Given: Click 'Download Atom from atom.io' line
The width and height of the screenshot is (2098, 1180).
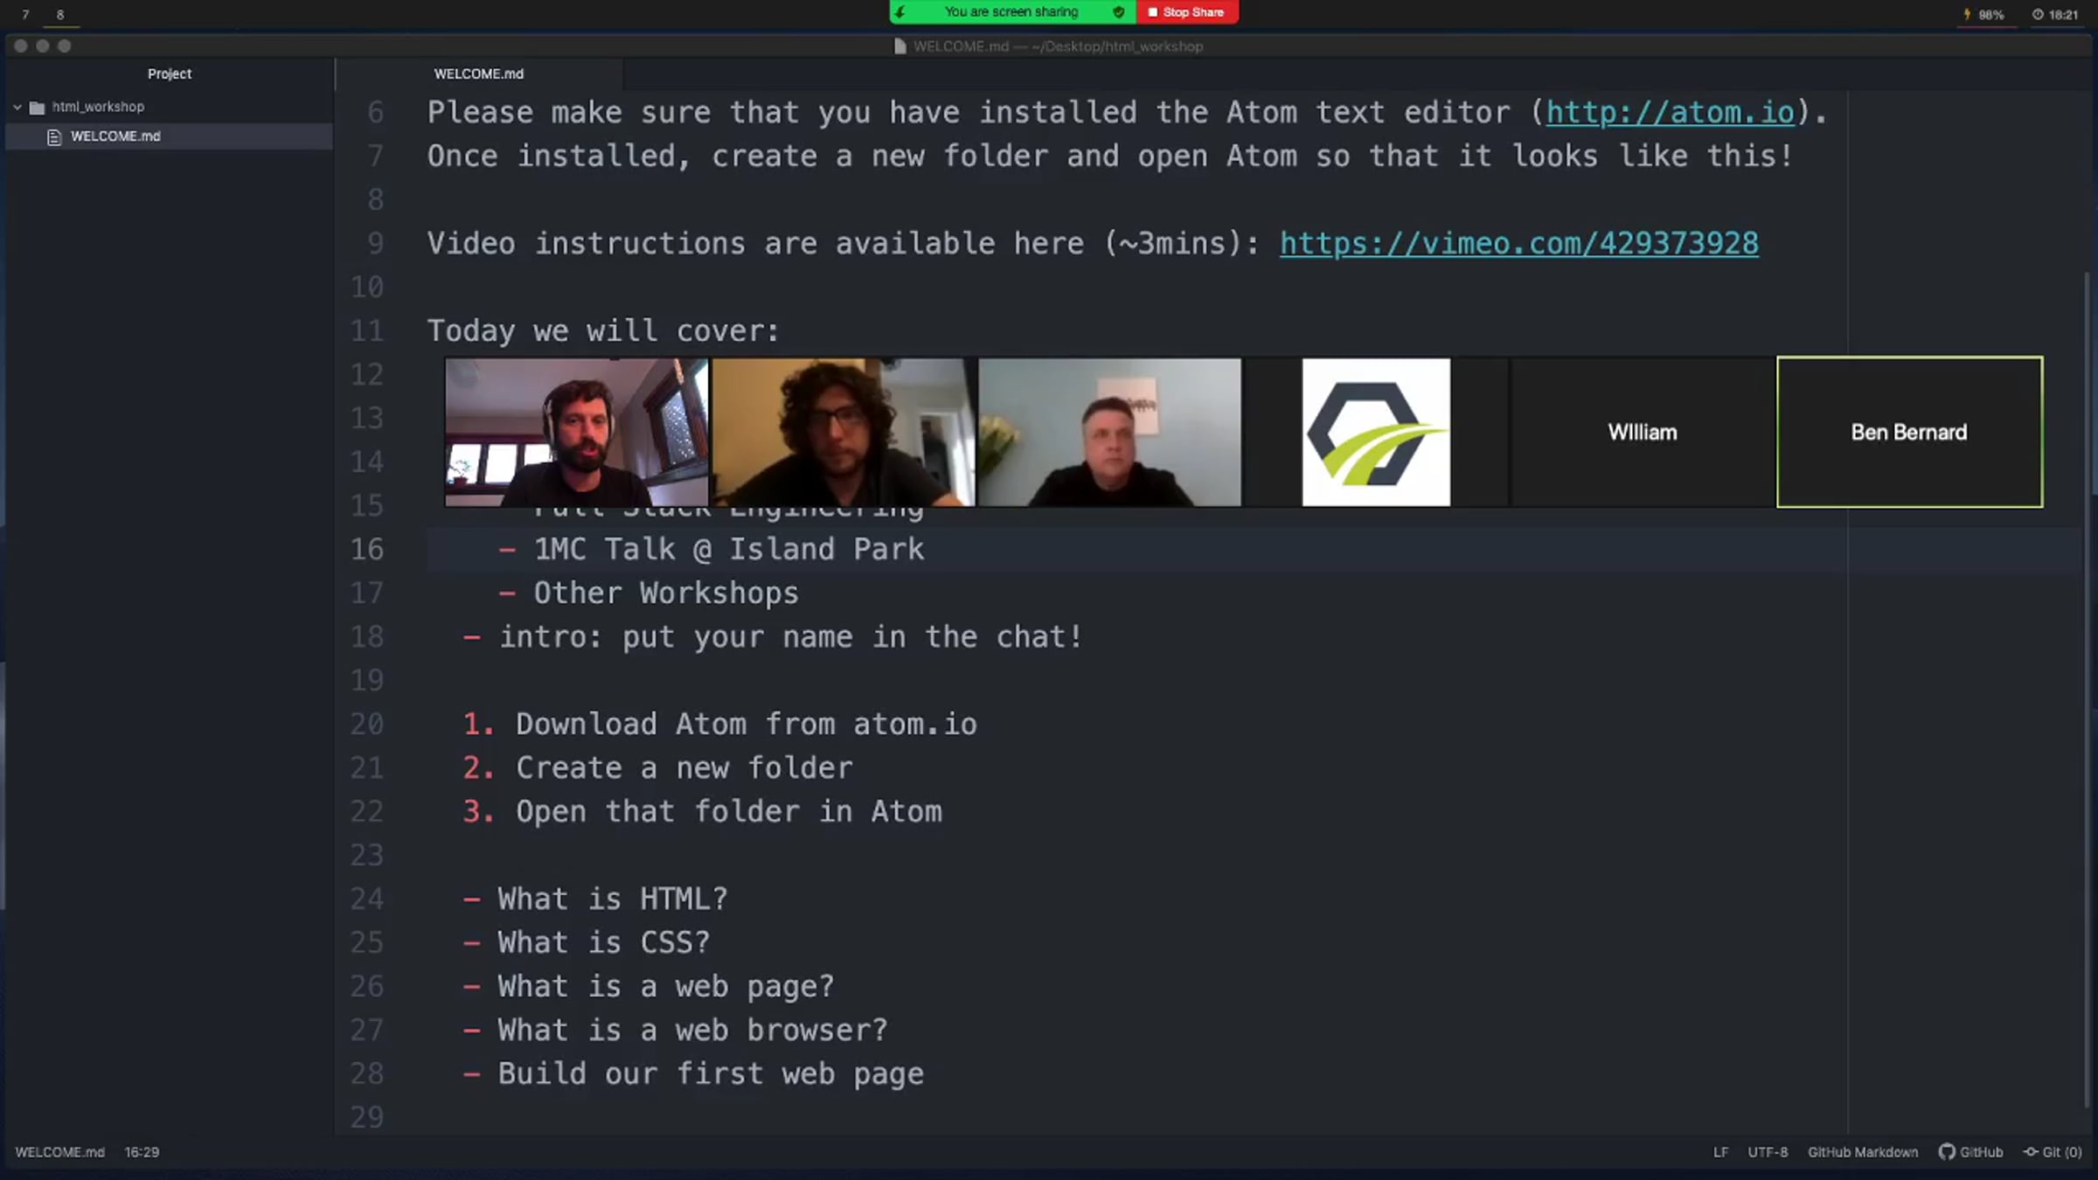Looking at the screenshot, I should click(x=747, y=725).
